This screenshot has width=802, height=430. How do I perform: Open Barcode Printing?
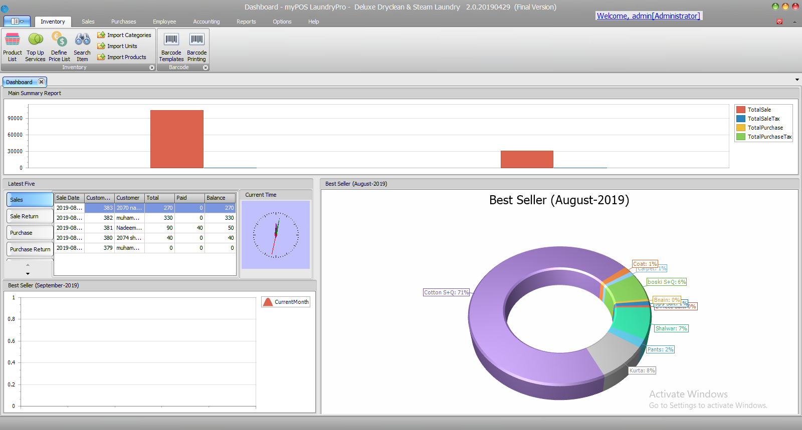(x=196, y=40)
